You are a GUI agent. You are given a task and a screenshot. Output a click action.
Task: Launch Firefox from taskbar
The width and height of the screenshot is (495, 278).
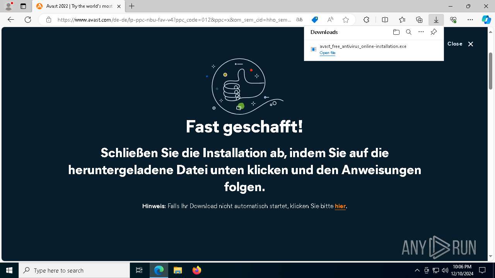197,270
